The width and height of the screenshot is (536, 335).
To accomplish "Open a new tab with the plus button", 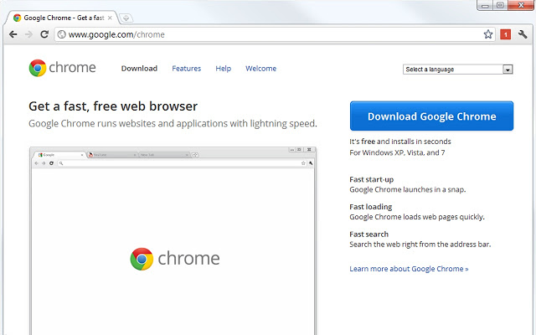I will [x=126, y=18].
